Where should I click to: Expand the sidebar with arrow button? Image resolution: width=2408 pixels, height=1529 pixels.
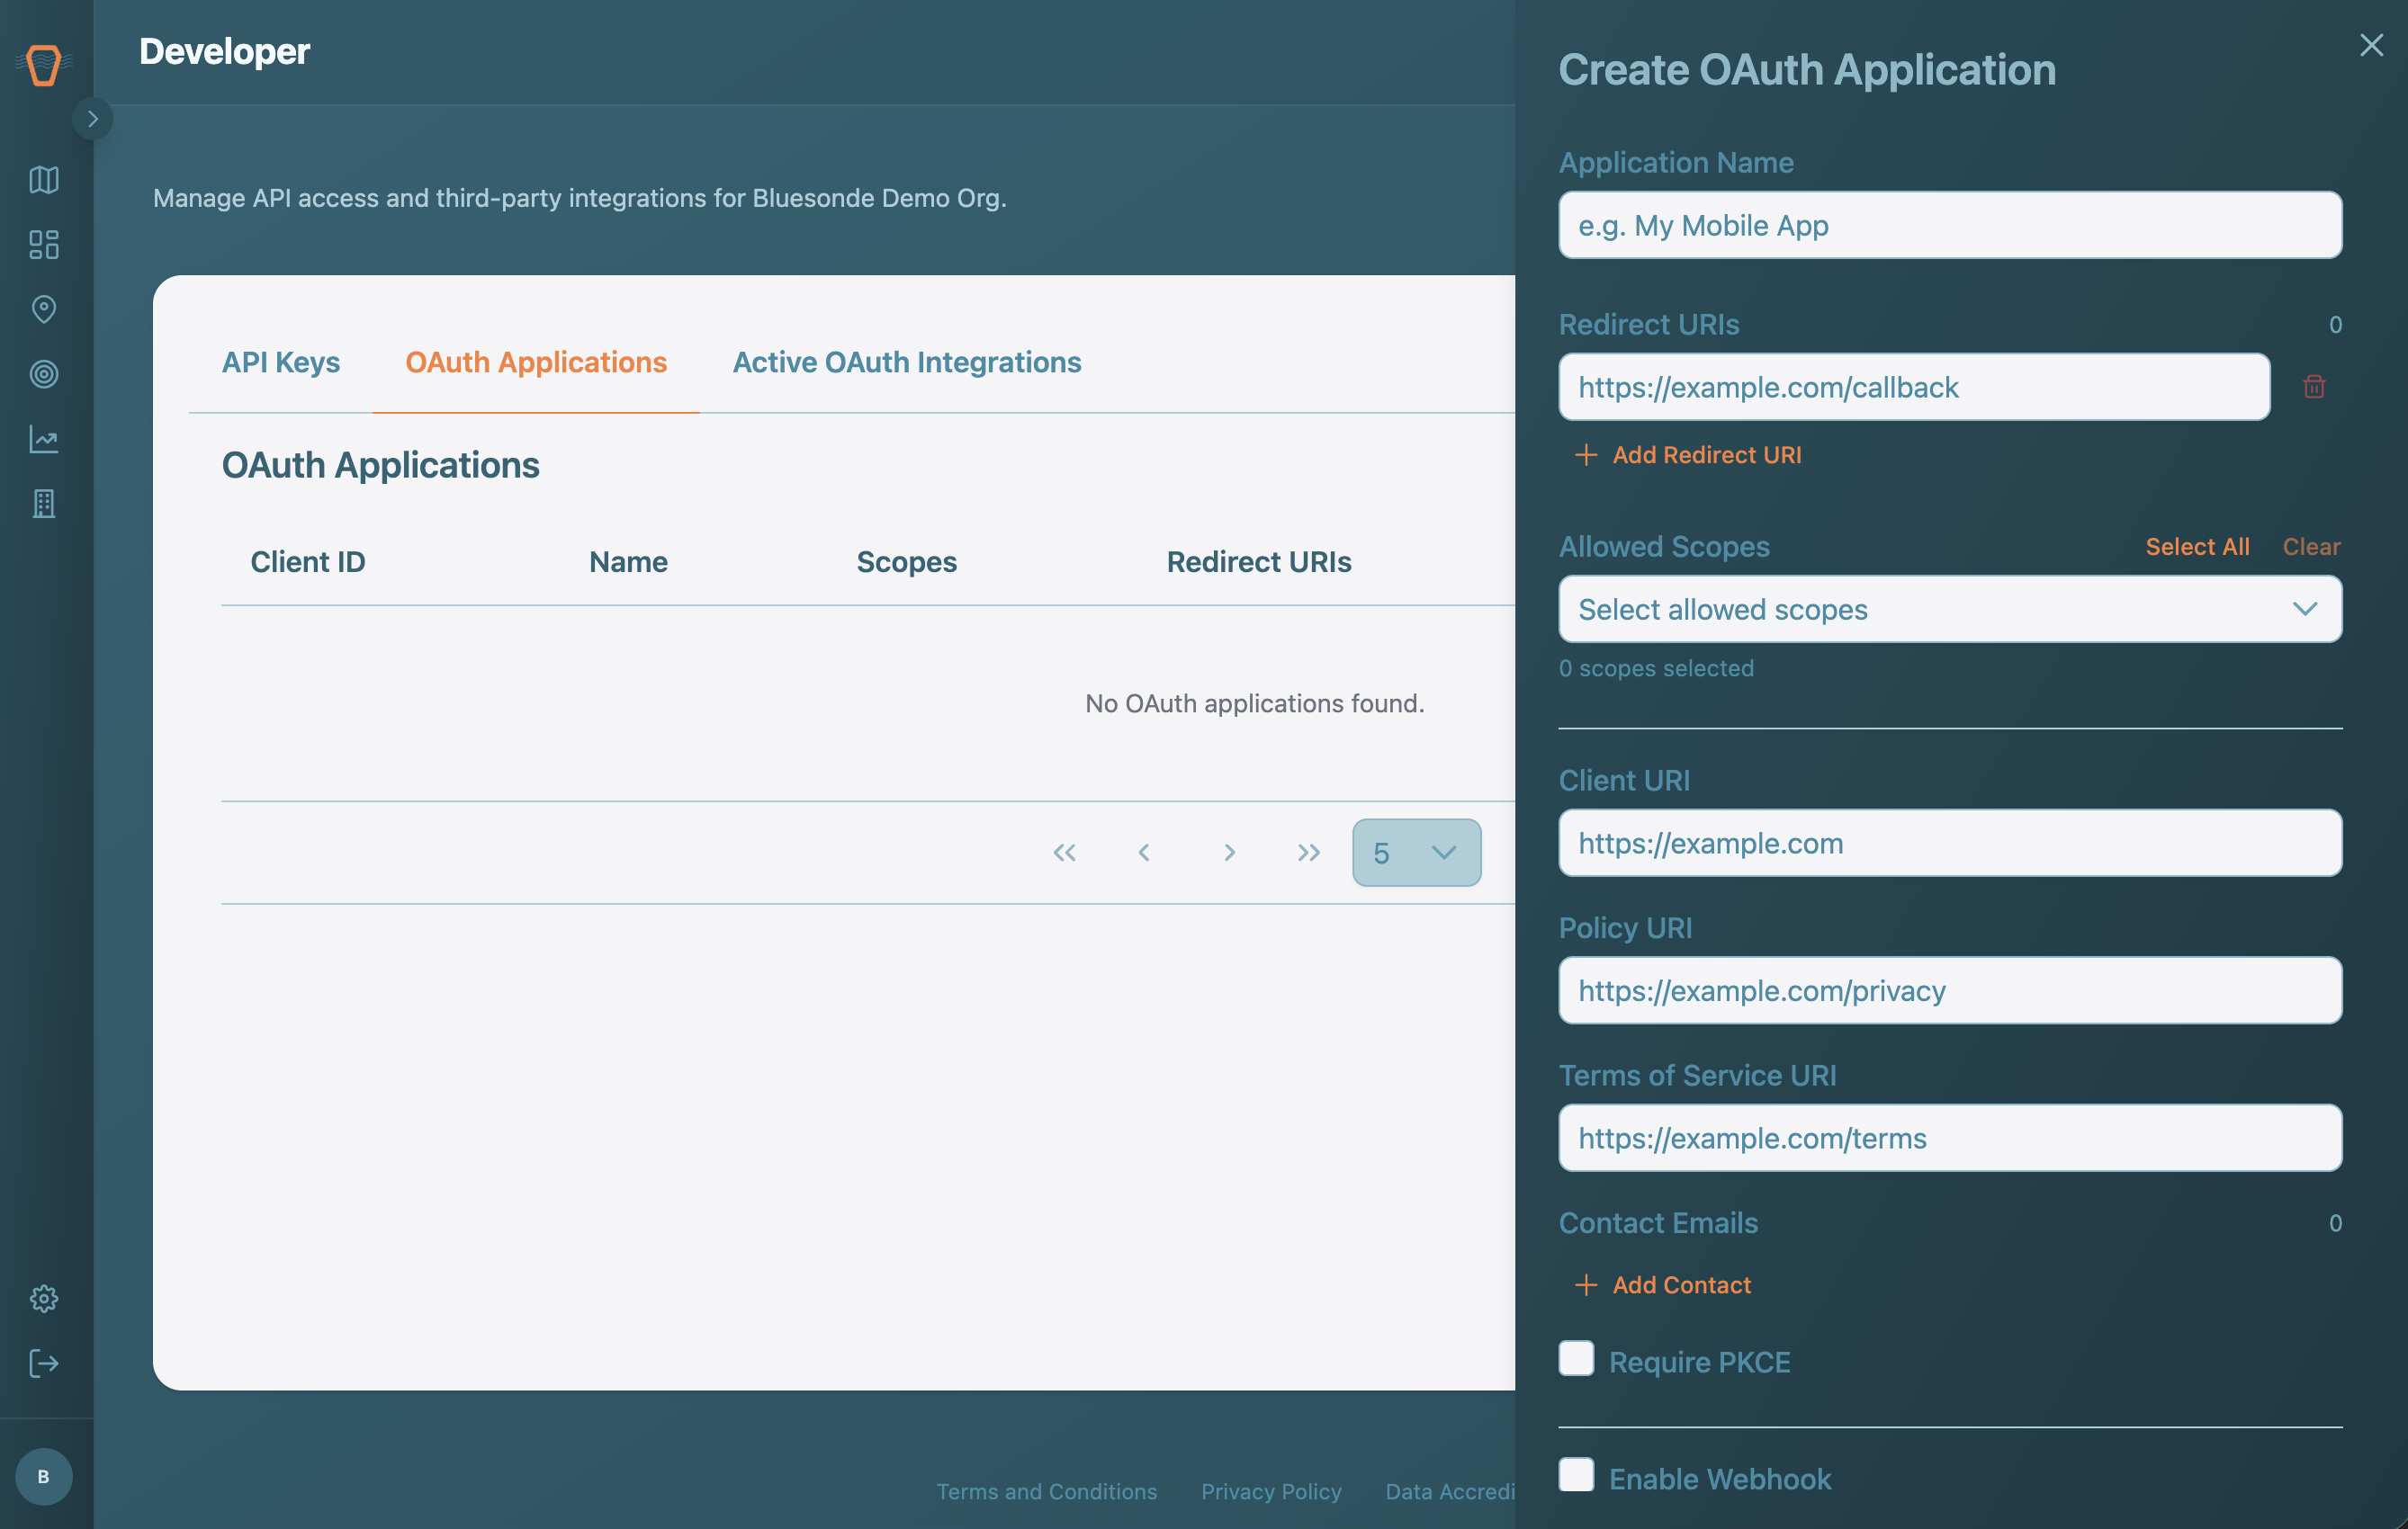[93, 119]
